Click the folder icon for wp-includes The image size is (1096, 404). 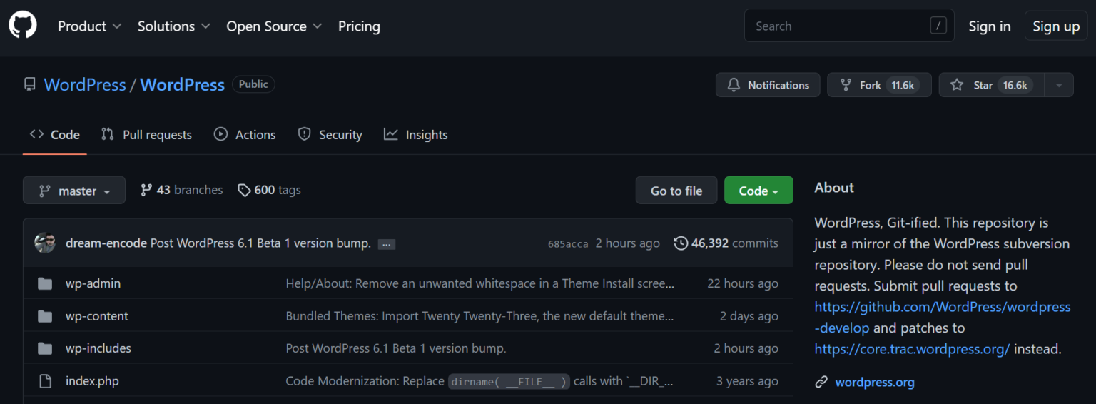pos(45,348)
